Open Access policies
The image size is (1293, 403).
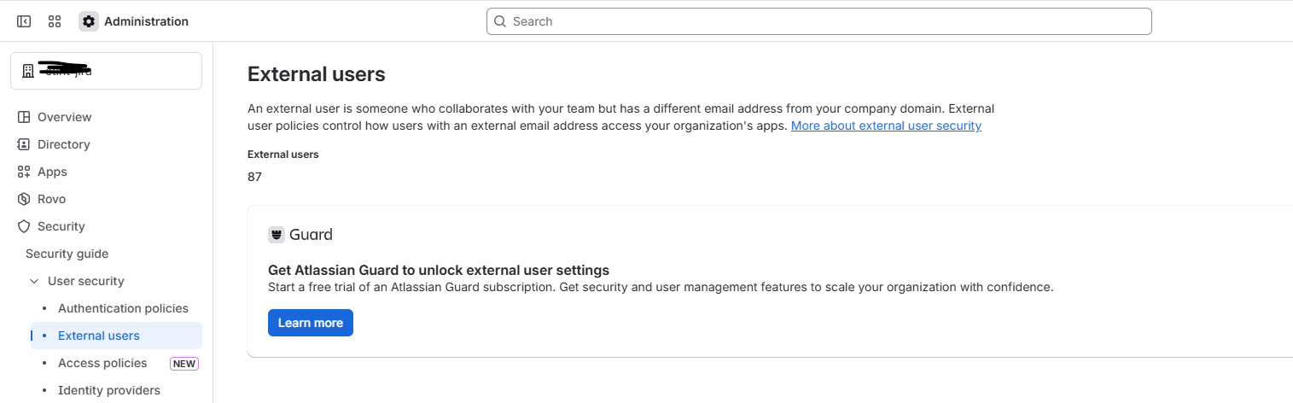(102, 363)
